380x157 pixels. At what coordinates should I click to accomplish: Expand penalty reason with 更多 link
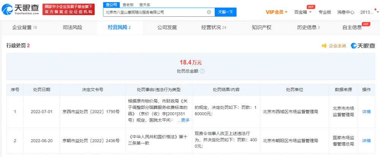pyautogui.click(x=185, y=120)
